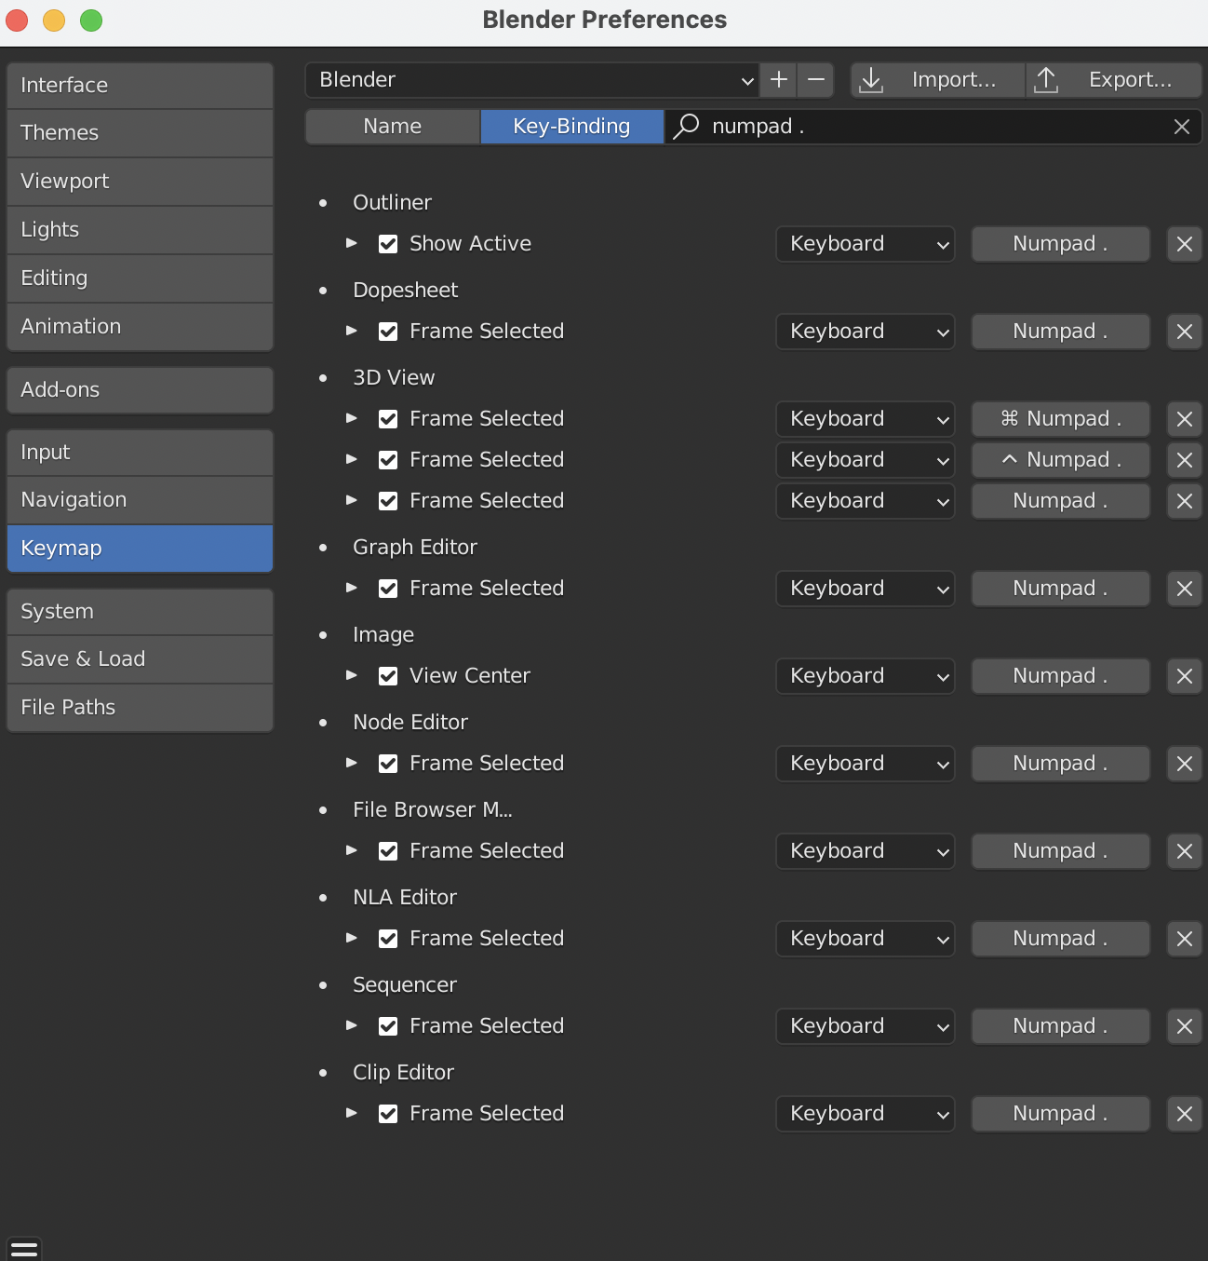
Task: Expand NLA Editor Frame Selected entry
Action: tap(352, 938)
